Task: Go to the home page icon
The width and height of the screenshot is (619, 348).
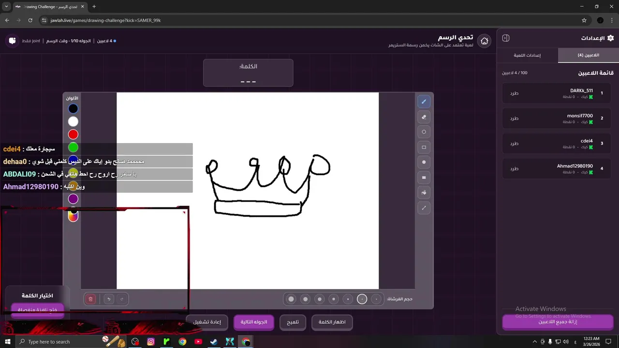Action: pyautogui.click(x=484, y=41)
